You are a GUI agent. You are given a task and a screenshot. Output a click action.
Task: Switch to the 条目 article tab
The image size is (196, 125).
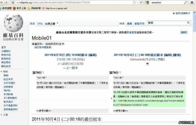tap(32, 23)
